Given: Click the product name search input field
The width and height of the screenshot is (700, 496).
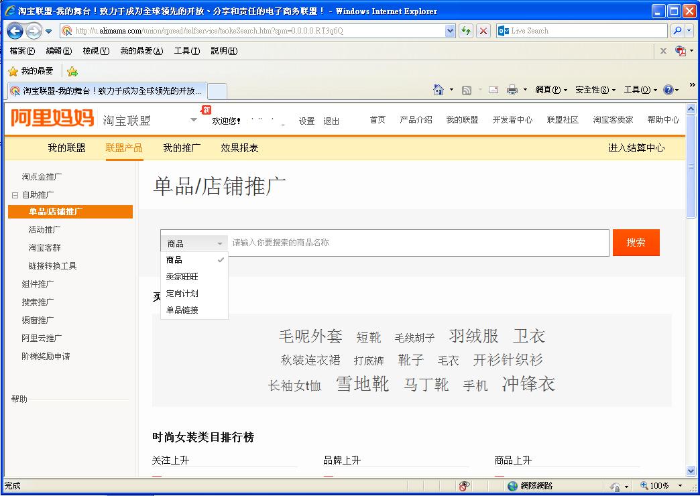Looking at the screenshot, I should coord(419,243).
